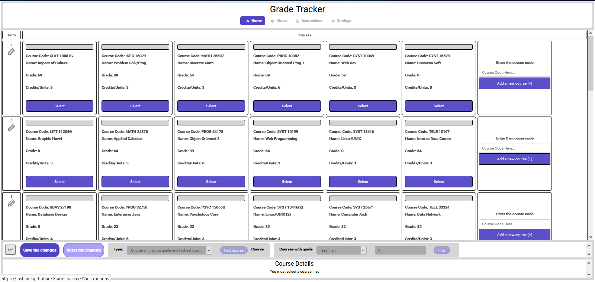Open the Instructions page
The height and width of the screenshot is (282, 595).
[x=309, y=21]
